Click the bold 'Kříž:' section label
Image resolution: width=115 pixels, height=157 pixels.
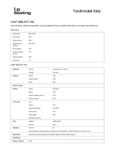(15, 121)
